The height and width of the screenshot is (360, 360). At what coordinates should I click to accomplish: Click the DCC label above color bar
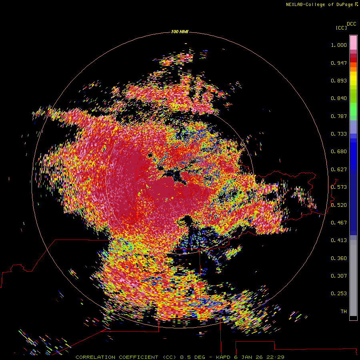[x=352, y=24]
